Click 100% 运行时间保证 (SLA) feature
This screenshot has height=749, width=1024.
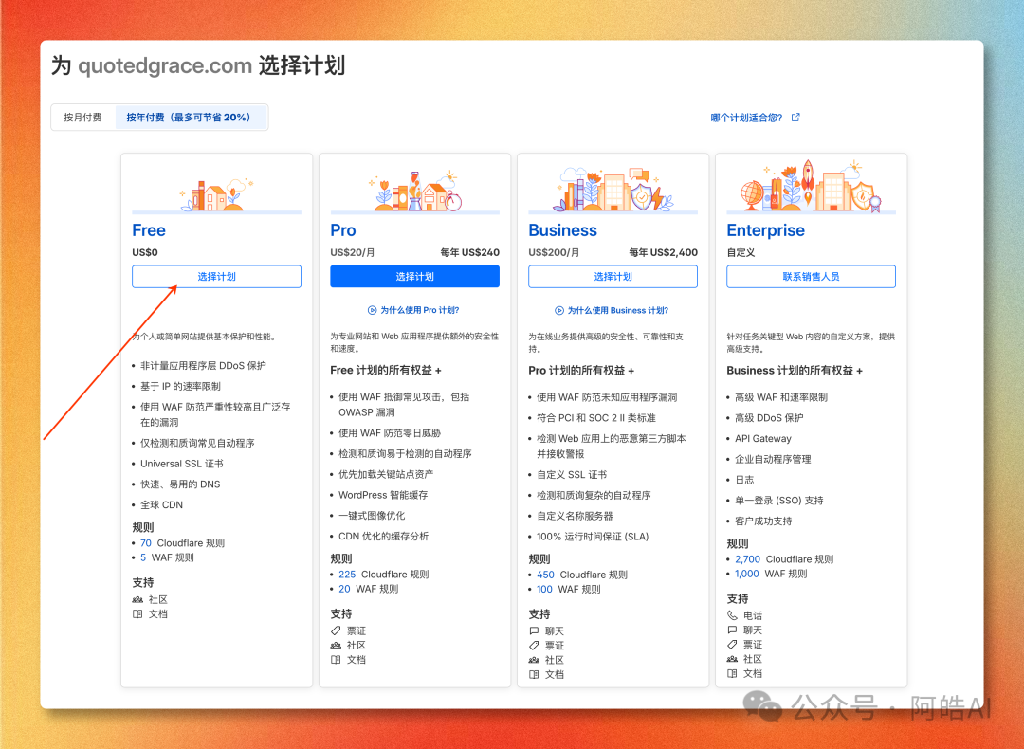[x=593, y=537]
